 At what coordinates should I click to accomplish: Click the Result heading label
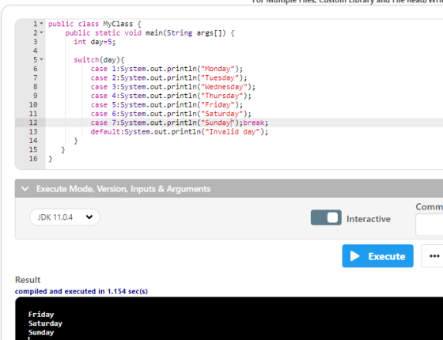point(28,280)
